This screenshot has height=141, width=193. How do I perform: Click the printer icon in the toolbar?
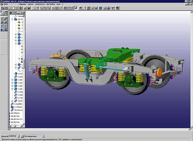pos(108,8)
